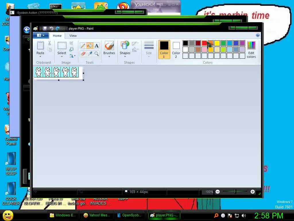This screenshot has width=294, height=221.
Task: Switch to Yahoo! Messenger taskbar button
Action: [97, 215]
